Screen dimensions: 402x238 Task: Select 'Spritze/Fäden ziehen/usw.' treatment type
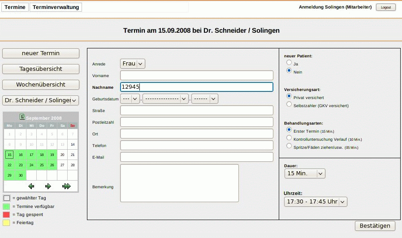tap(289, 146)
